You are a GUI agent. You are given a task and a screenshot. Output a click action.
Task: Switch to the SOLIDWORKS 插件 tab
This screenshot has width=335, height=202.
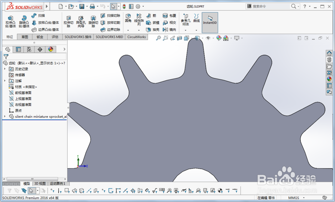coord(78,37)
